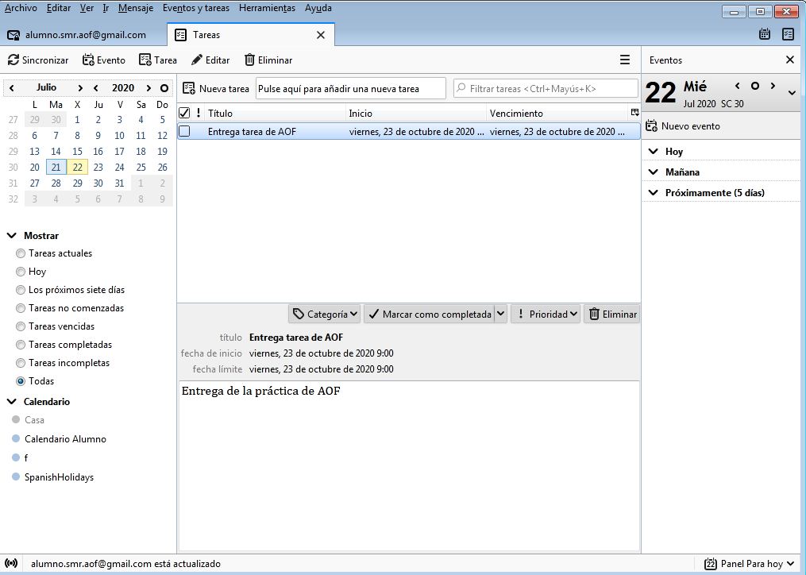Jump to today in Eventos panel
The height and width of the screenshot is (575, 806).
pyautogui.click(x=754, y=86)
